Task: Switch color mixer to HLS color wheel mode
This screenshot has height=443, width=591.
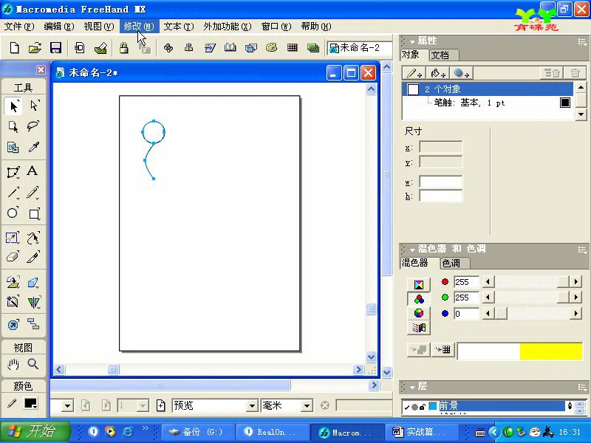Action: tap(419, 313)
